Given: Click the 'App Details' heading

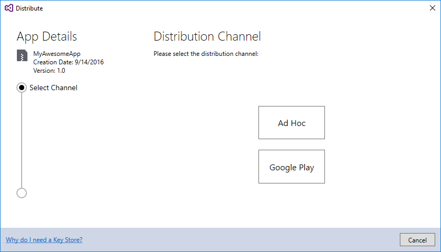Looking at the screenshot, I should 47,37.
